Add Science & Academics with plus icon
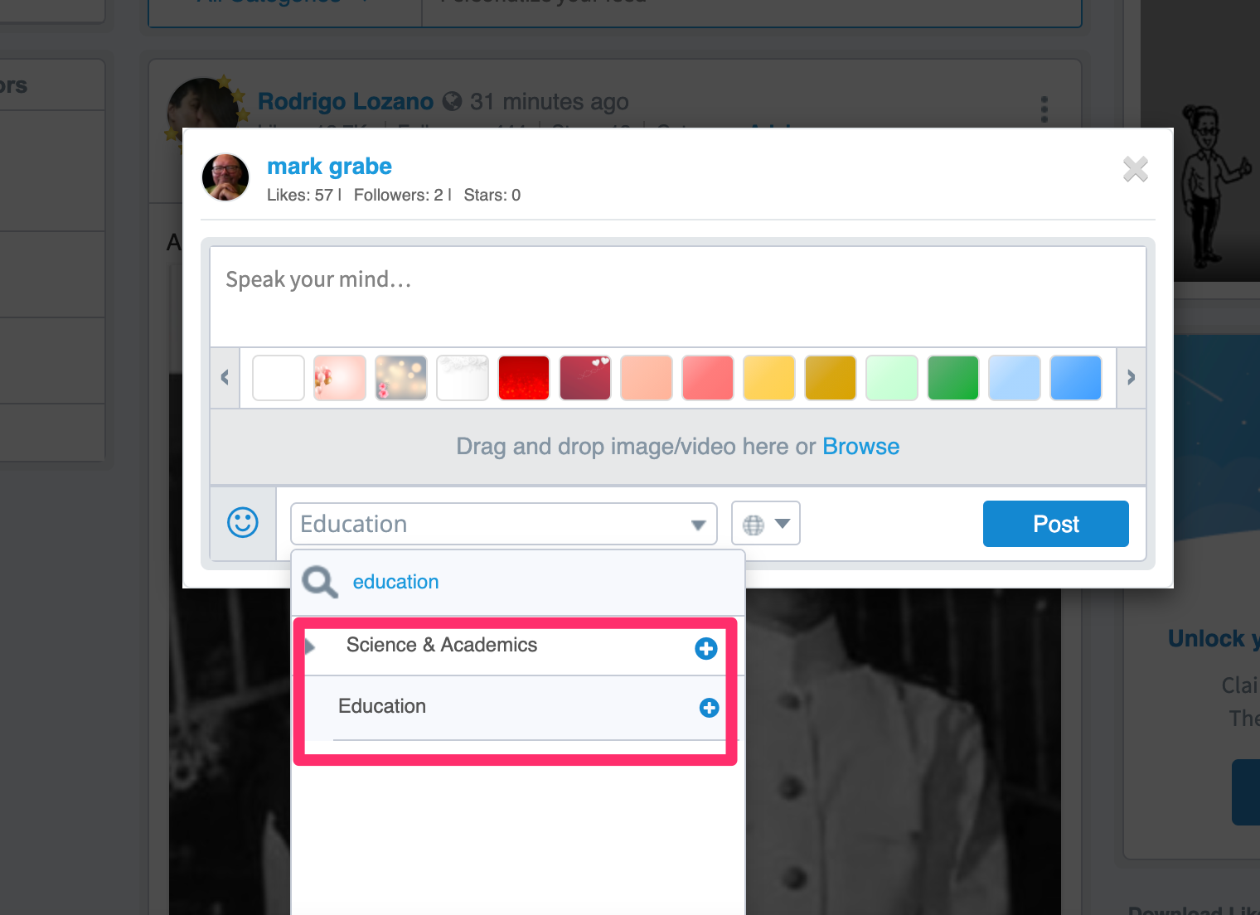This screenshot has width=1260, height=915. [706, 649]
